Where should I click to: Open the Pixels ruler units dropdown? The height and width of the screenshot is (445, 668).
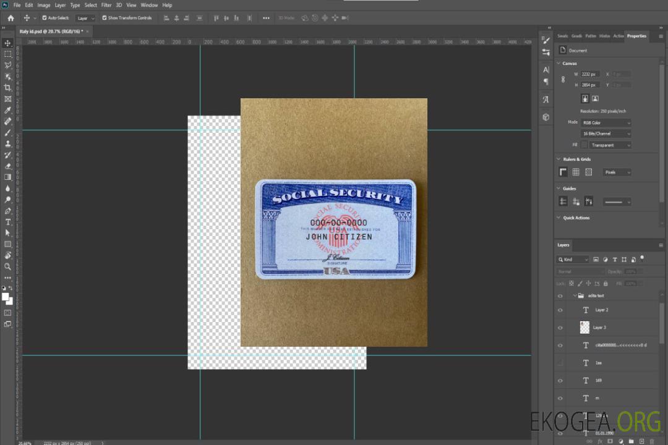click(617, 172)
